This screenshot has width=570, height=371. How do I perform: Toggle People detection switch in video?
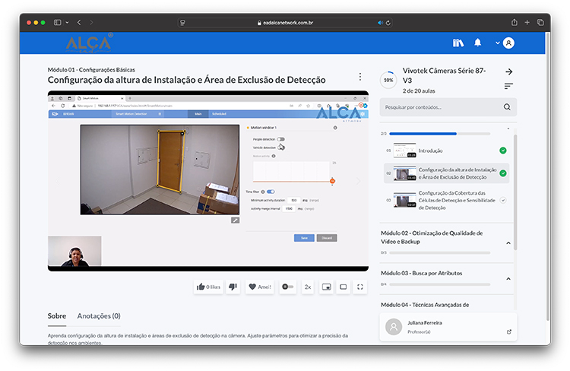coord(280,139)
